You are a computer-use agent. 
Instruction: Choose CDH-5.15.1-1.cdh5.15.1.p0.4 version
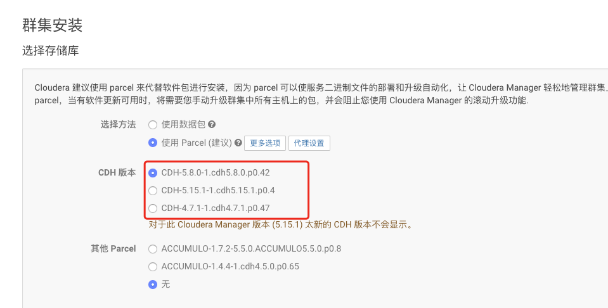[x=153, y=190]
